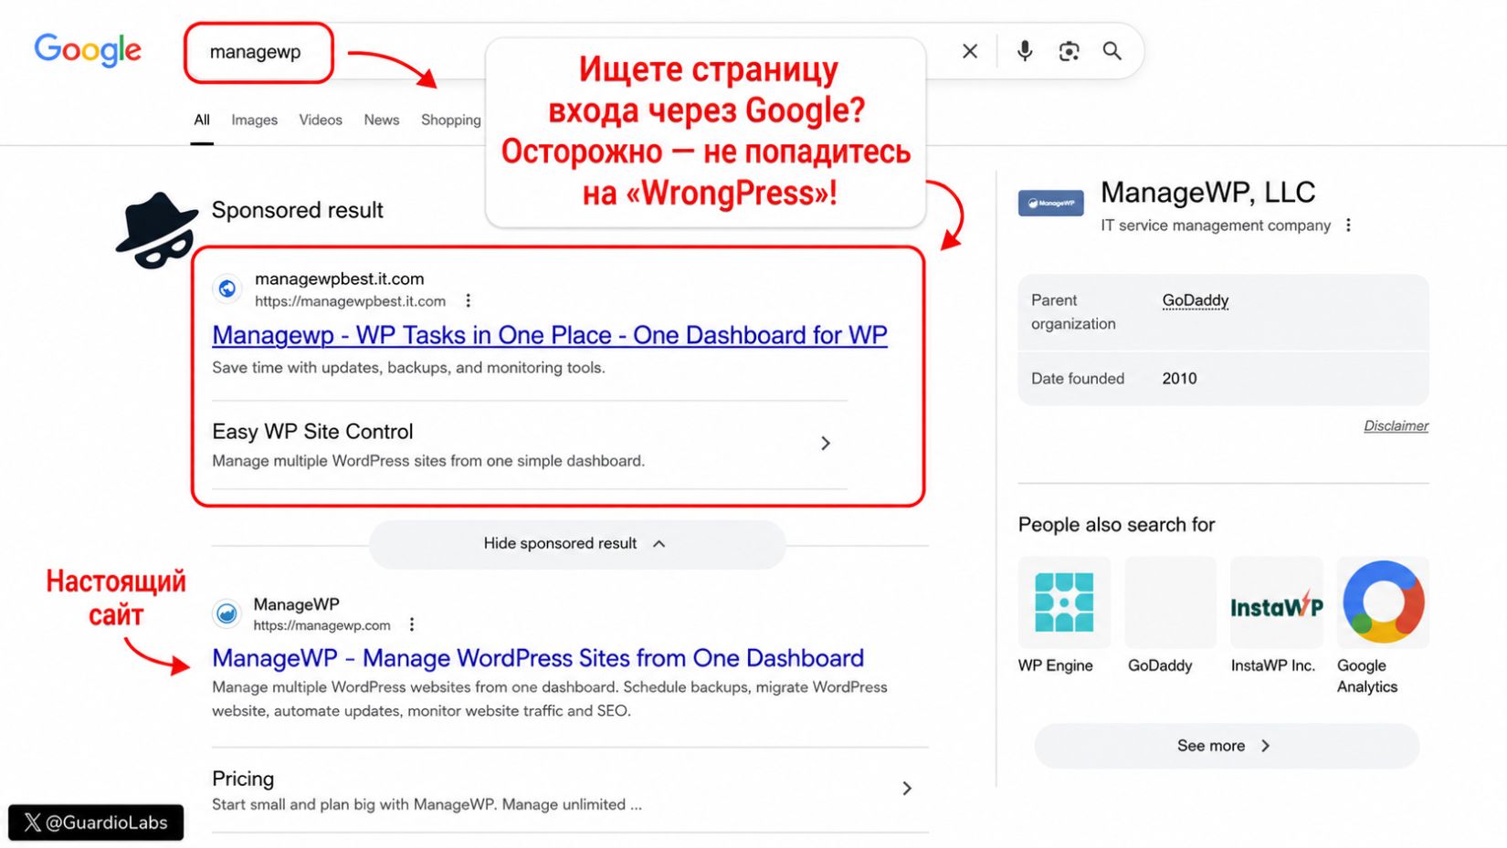
Task: Open ManageWP – Manage WordPress Sites from One Dashboard
Action: point(538,658)
